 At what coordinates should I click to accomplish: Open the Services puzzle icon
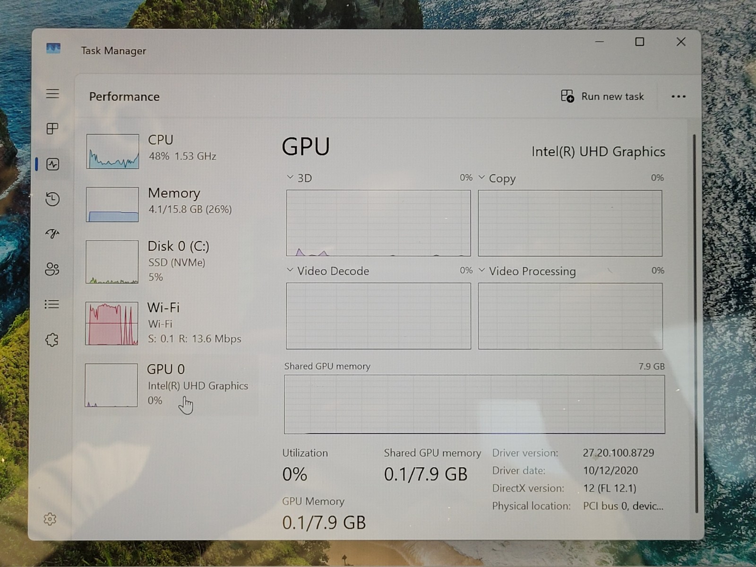(52, 340)
